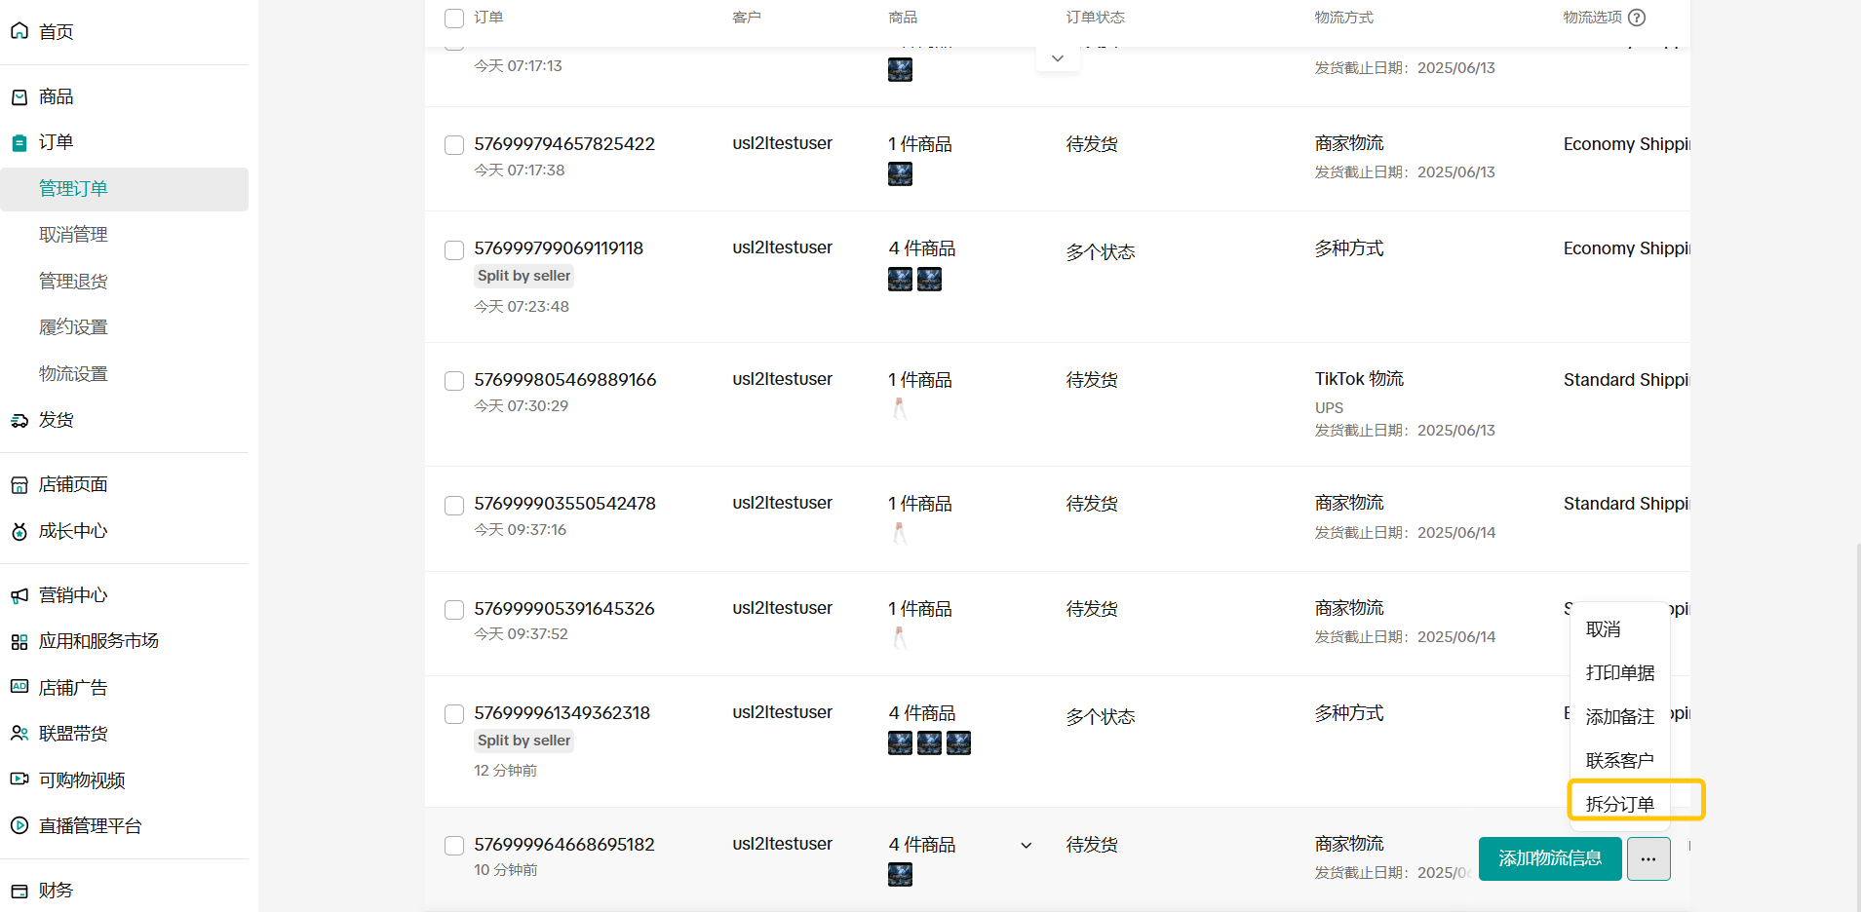This screenshot has height=912, width=1861.
Task: Open the 店铺页面 storefront icon
Action: click(x=19, y=485)
